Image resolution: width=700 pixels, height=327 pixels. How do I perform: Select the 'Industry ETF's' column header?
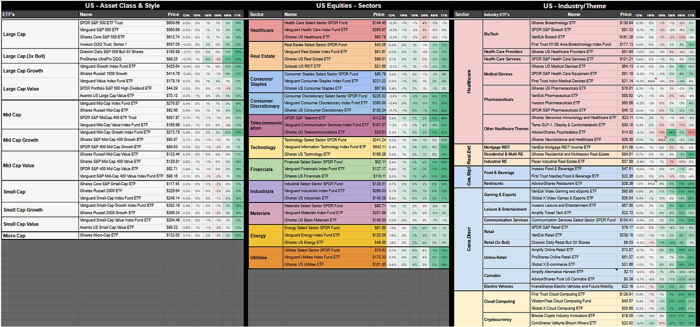pos(506,14)
